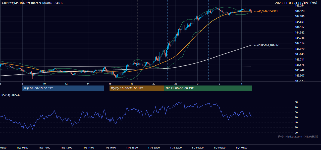Click hour tick 0 under the price chart
This screenshot has width=321, height=150.
point(198,83)
